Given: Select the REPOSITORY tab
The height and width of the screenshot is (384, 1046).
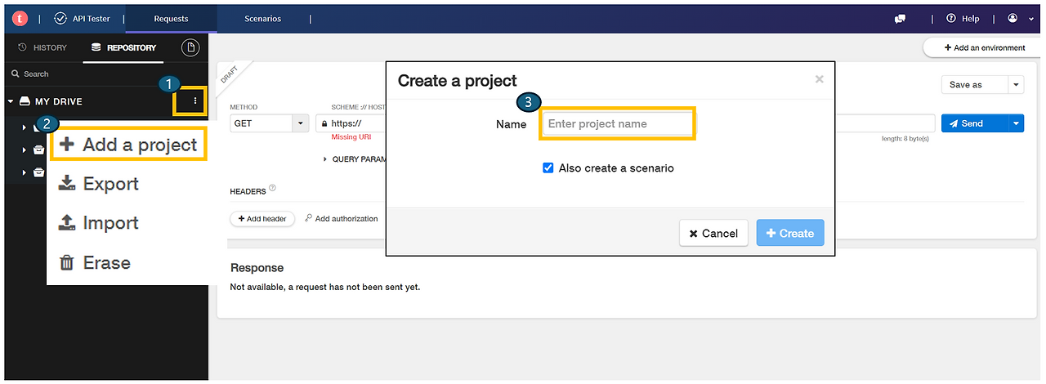Looking at the screenshot, I should coord(123,47).
